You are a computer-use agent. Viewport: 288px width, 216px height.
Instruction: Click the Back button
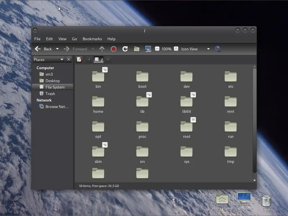44,49
